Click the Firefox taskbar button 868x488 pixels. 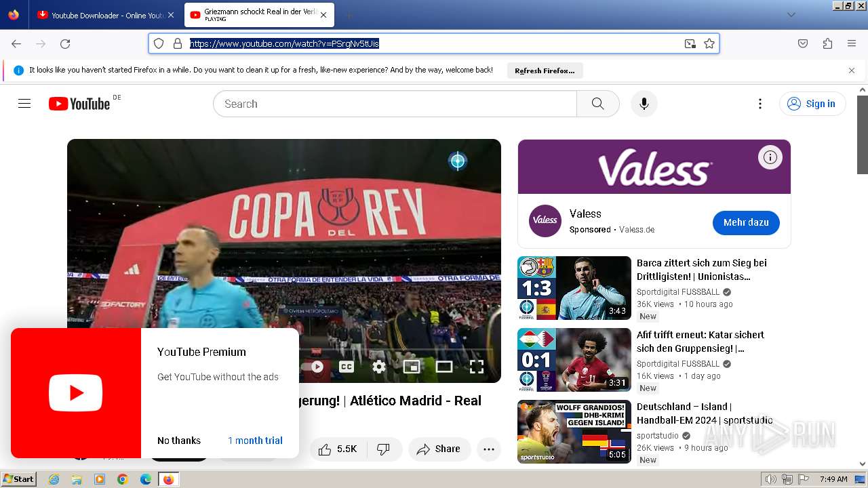168,479
